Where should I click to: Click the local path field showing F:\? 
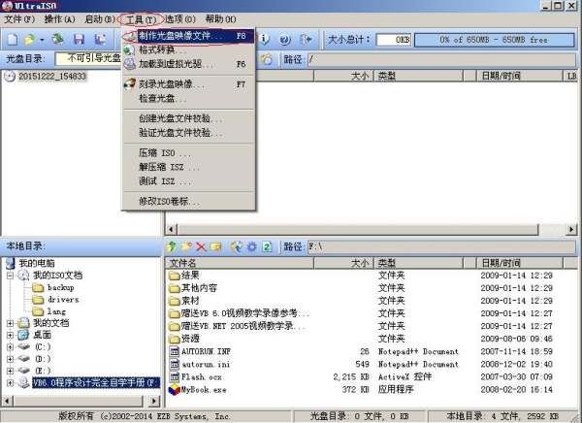tap(441, 246)
